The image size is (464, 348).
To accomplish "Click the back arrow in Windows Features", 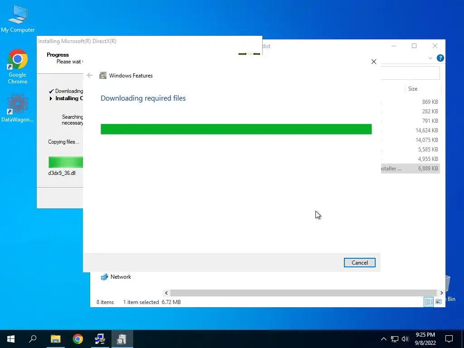I will pos(90,75).
